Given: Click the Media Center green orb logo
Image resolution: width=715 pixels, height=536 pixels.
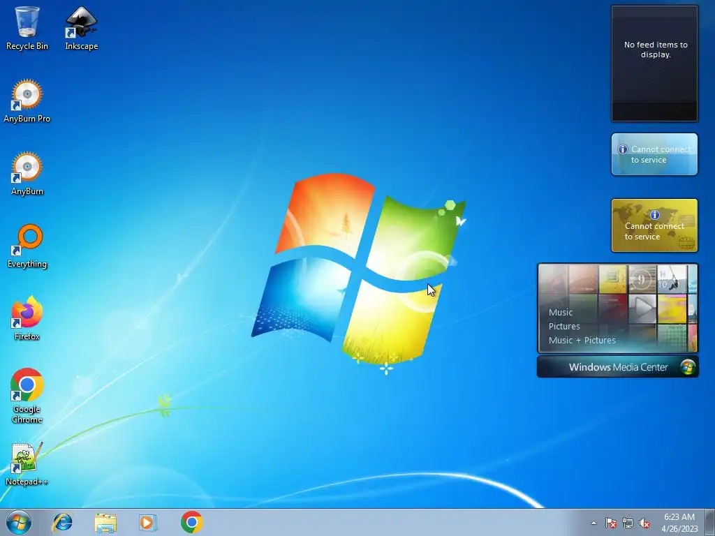Looking at the screenshot, I should tap(688, 367).
